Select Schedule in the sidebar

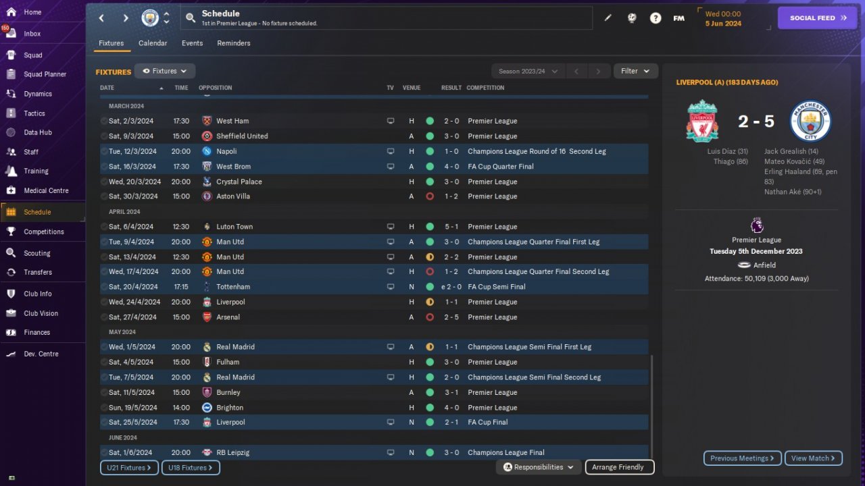point(43,212)
